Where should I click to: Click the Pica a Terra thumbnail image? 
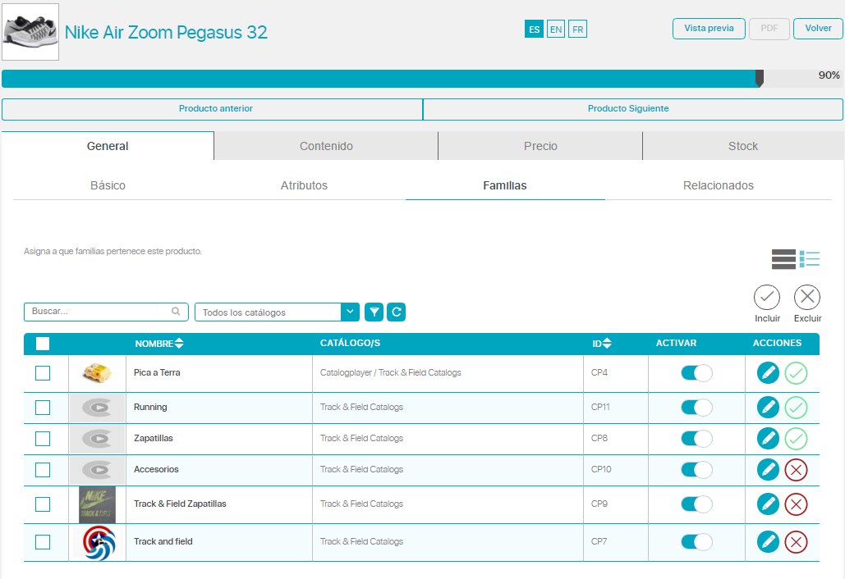pyautogui.click(x=98, y=373)
